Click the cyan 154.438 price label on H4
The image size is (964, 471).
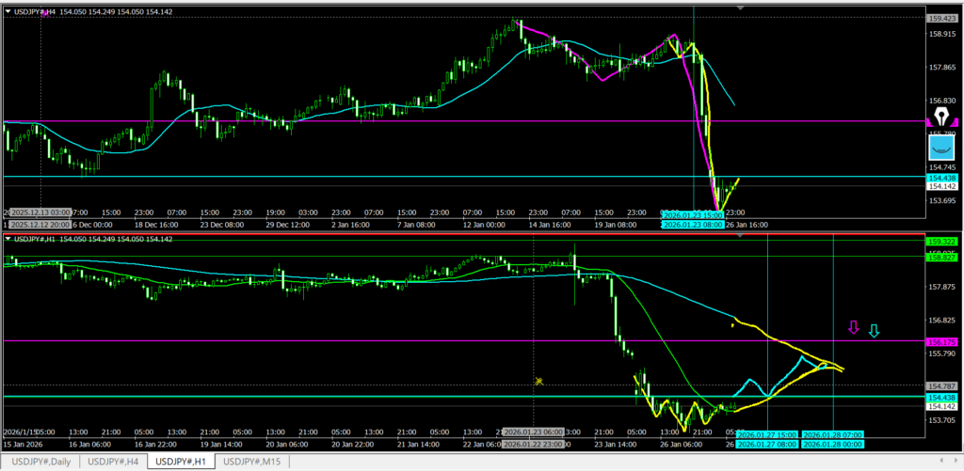coord(942,178)
